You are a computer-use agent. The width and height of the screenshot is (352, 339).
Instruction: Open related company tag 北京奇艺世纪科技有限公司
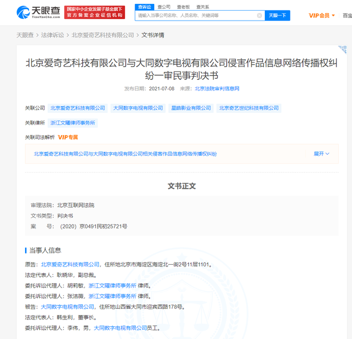click(249, 108)
